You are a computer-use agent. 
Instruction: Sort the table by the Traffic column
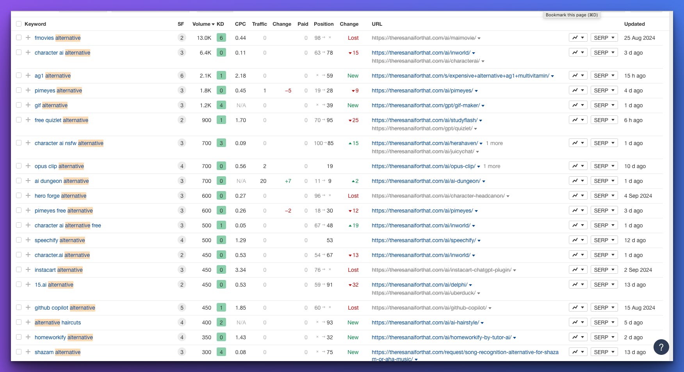pos(260,24)
